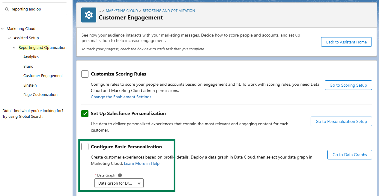Click the Assisted Setup tree label
This screenshot has height=196, width=379.
(x=26, y=38)
